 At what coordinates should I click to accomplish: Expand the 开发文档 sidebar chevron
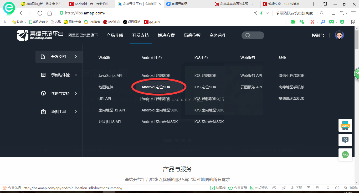76,57
